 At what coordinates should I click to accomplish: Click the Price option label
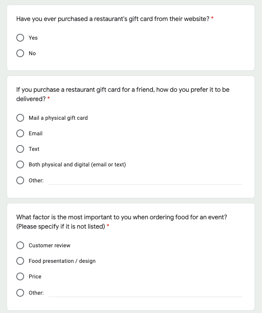tap(35, 276)
